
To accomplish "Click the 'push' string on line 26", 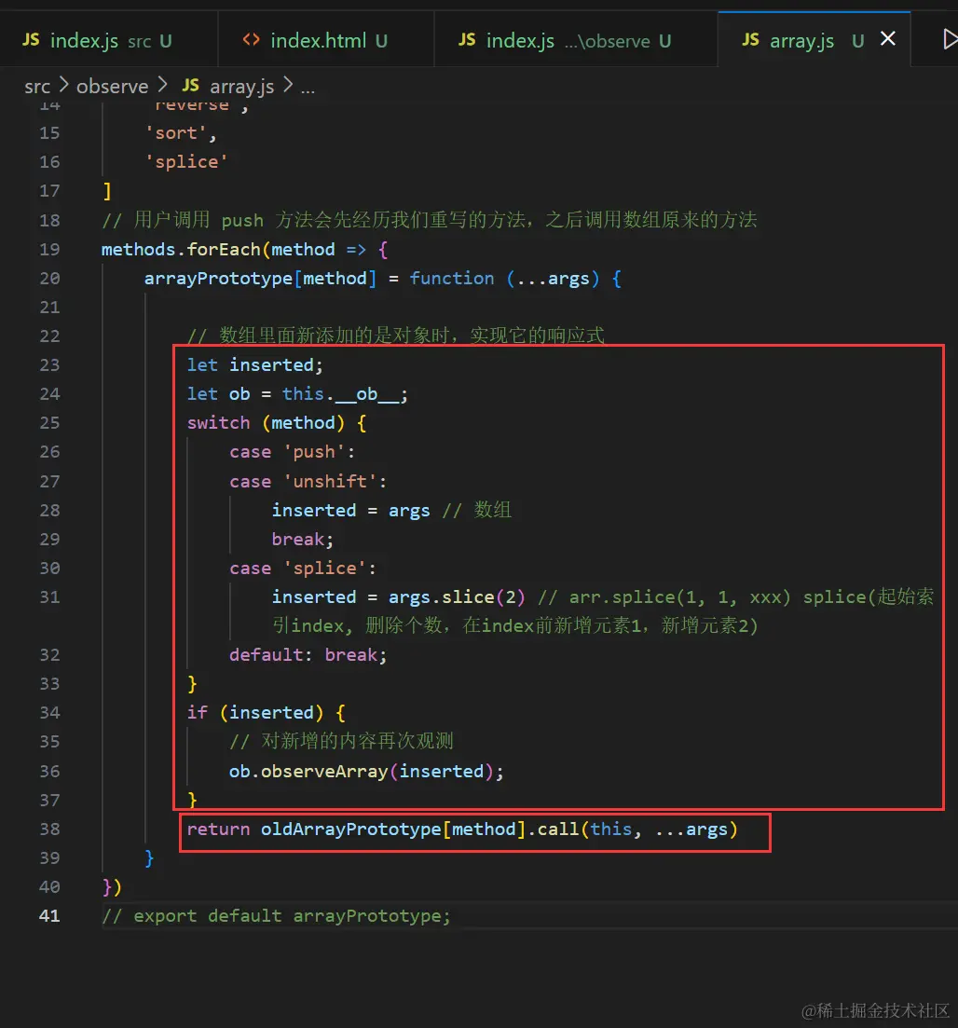I will [x=314, y=452].
